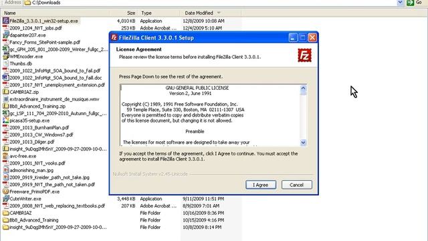This screenshot has width=428, height=241.
Task: Select 2009_1013_CW_Windows7.pdf icon
Action: [x=5, y=135]
